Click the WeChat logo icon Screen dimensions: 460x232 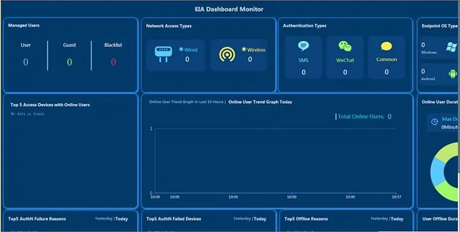coord(345,46)
